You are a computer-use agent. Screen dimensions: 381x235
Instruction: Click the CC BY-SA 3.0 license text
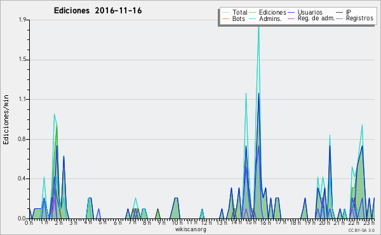(361, 230)
